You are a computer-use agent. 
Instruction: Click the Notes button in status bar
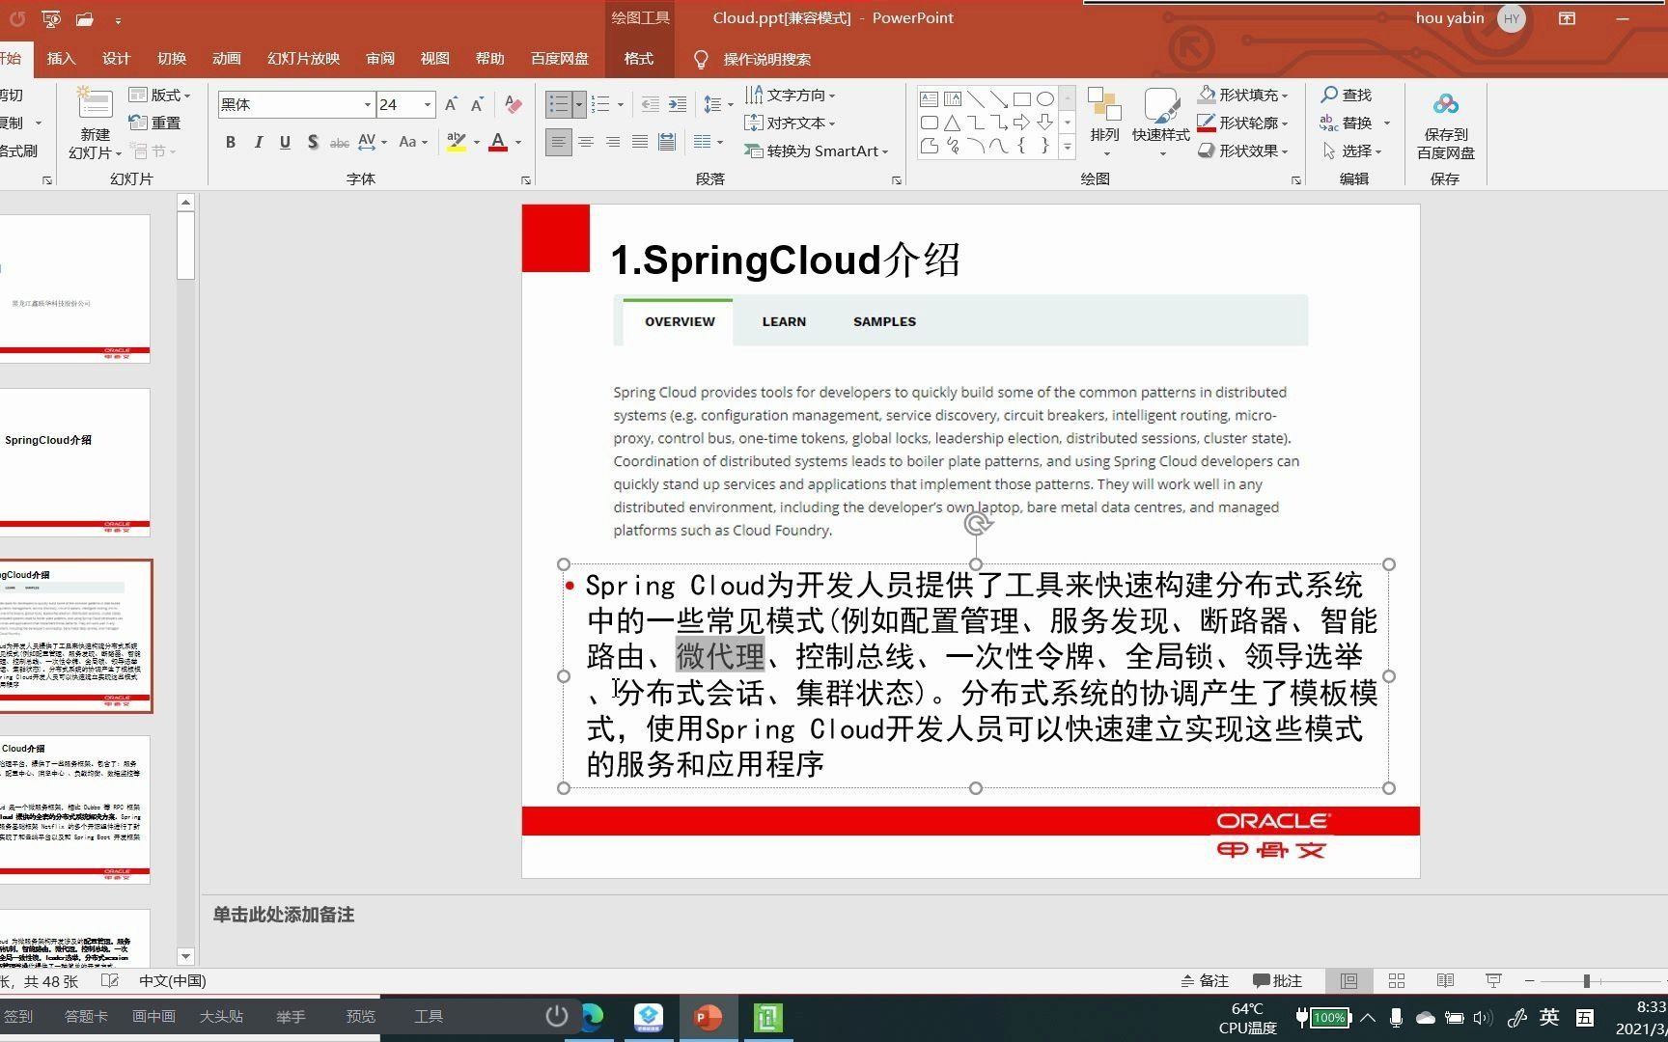coord(1205,981)
